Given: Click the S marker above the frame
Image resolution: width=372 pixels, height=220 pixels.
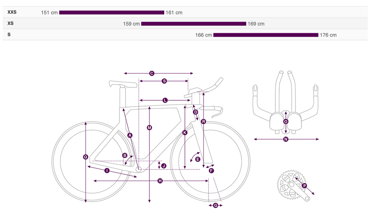Looking at the screenshot, I should click(164, 81).
